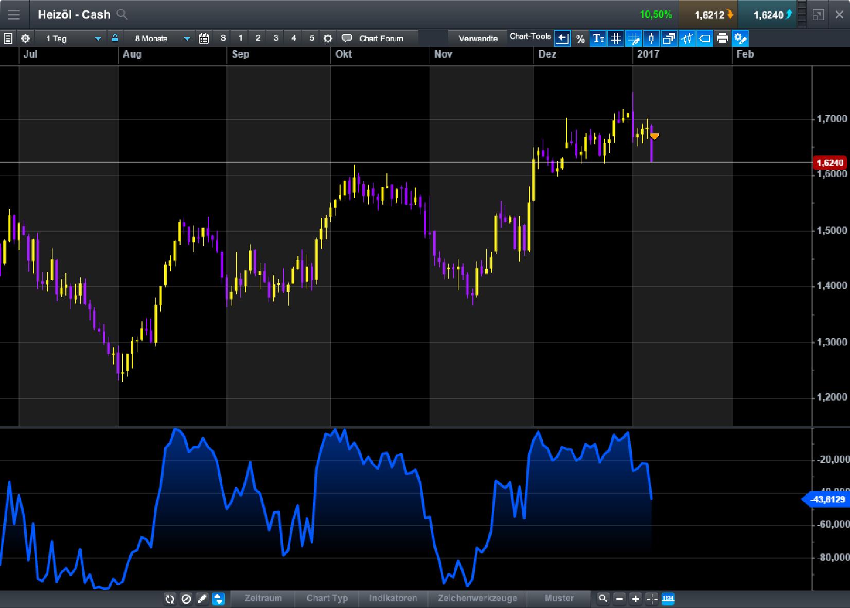Click the zoom out minus control

click(618, 599)
